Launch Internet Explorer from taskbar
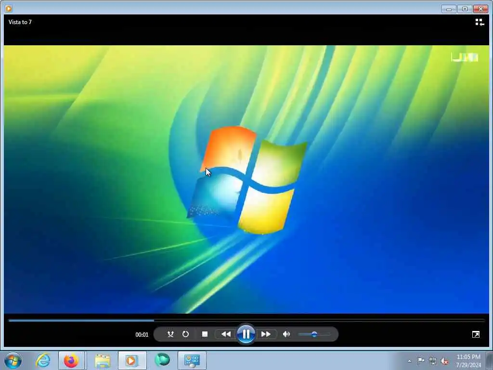The image size is (493, 370). coord(43,360)
